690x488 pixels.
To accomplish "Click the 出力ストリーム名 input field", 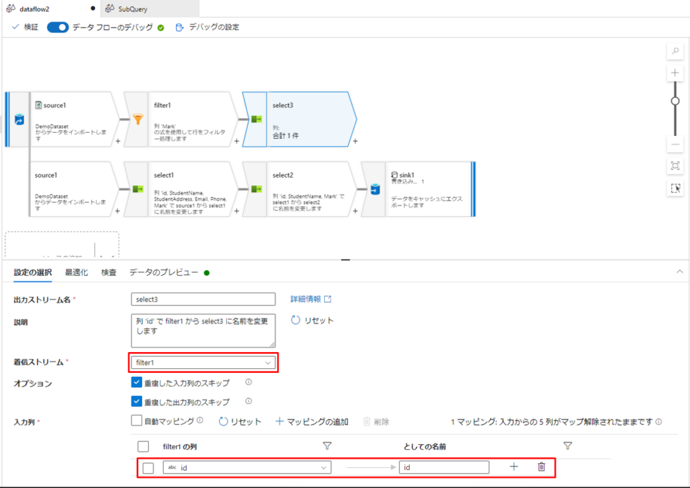I will click(203, 300).
